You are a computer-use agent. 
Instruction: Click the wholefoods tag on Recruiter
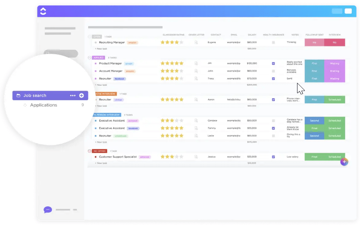[x=121, y=136]
